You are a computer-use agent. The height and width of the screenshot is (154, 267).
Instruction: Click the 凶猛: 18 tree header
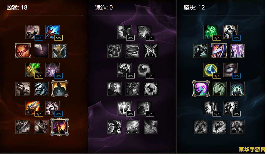click(17, 7)
